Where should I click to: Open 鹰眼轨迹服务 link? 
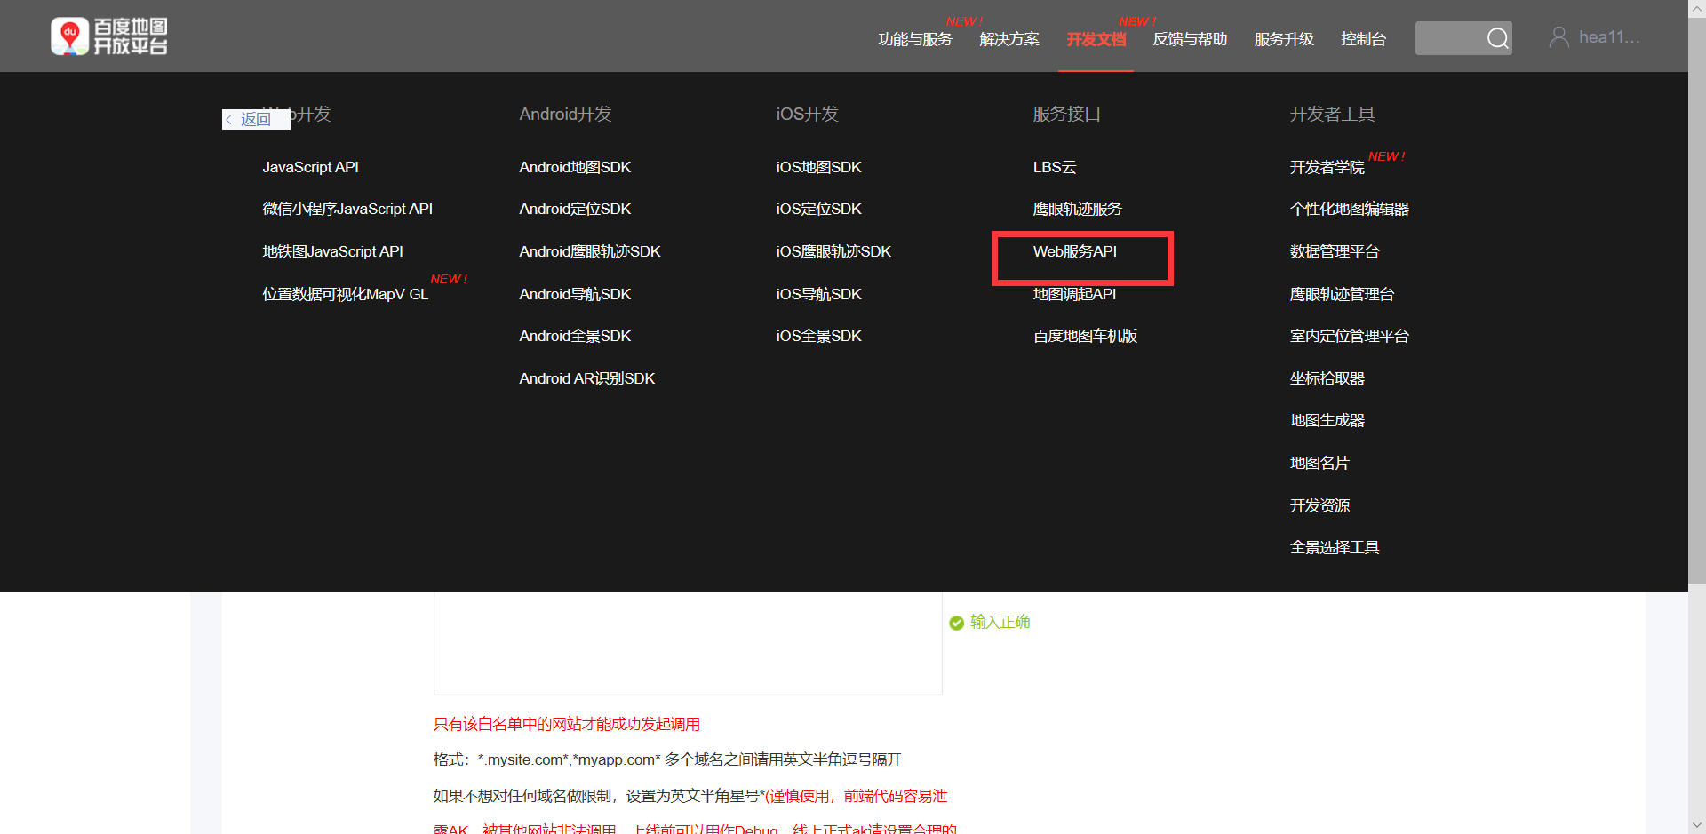(x=1077, y=209)
